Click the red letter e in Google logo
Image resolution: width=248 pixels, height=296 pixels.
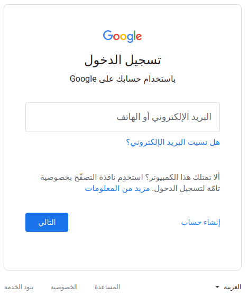[139, 37]
